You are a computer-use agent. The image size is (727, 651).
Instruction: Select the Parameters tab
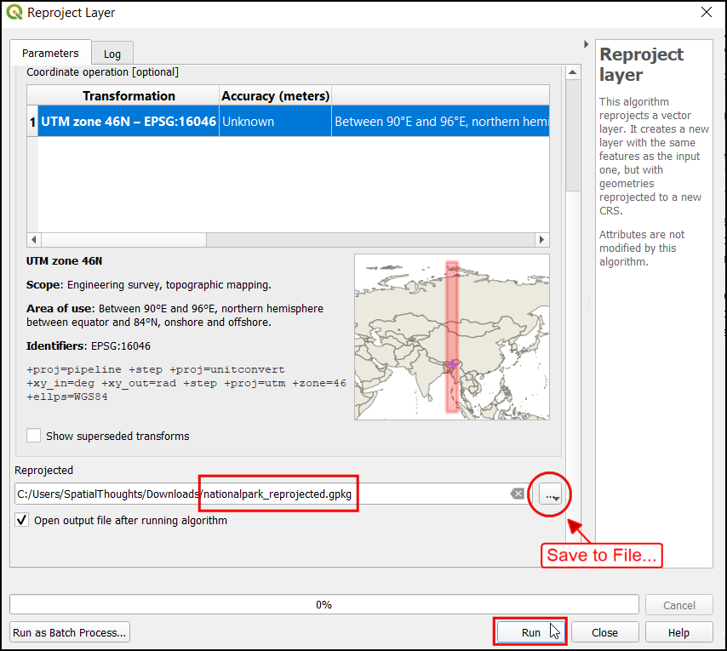[x=50, y=53]
